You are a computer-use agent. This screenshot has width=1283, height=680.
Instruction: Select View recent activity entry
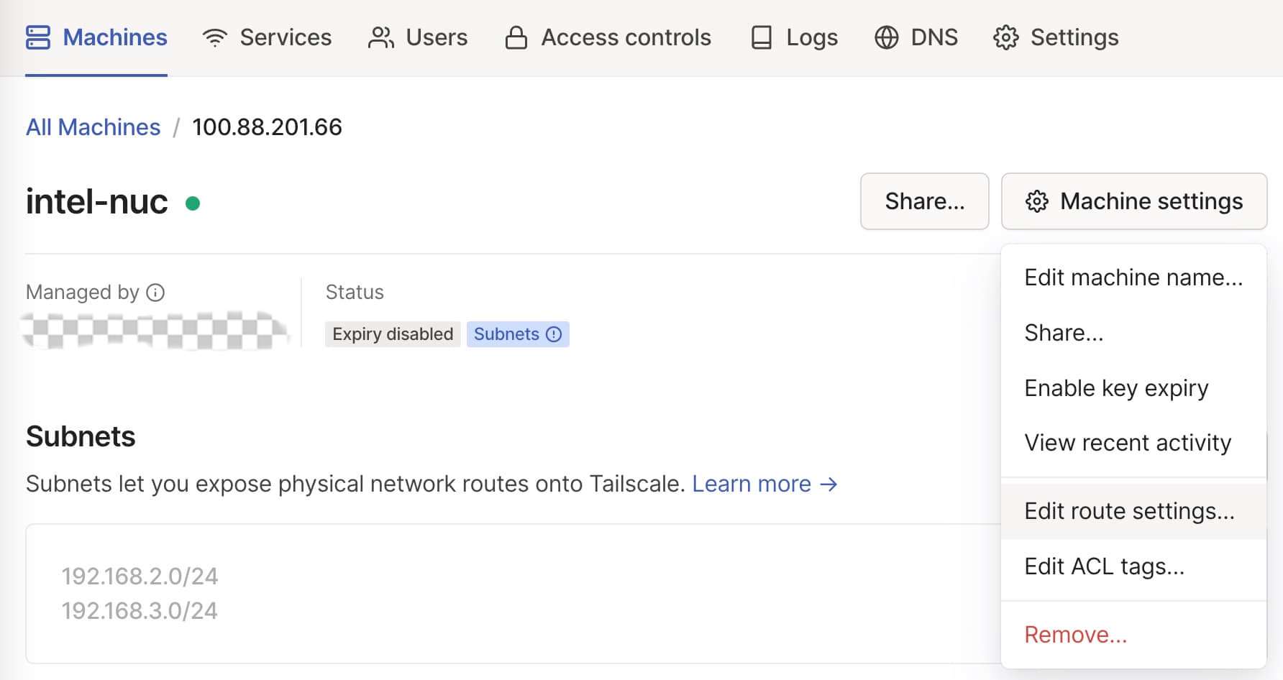1133,443
